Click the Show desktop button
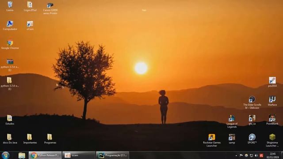This screenshot has height=159, width=283. (x=282, y=155)
